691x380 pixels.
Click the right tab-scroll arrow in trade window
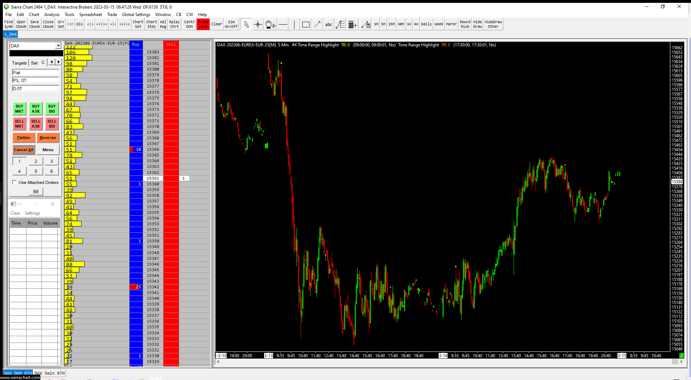click(x=59, y=62)
